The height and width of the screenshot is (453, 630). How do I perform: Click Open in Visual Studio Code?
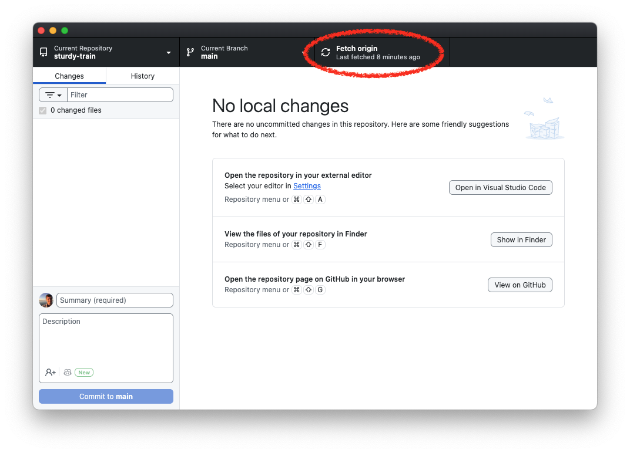(500, 187)
